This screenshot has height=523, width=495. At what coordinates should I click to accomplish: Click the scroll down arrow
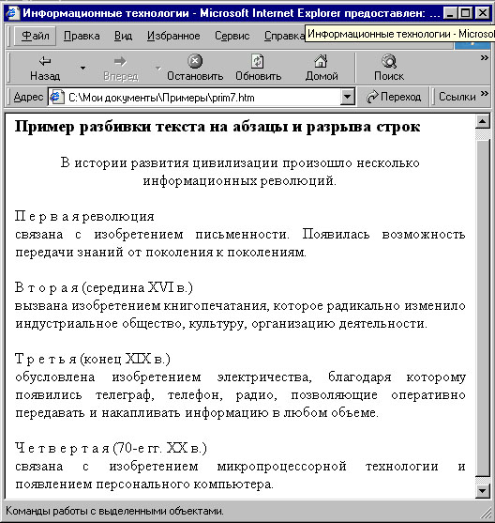[x=482, y=491]
